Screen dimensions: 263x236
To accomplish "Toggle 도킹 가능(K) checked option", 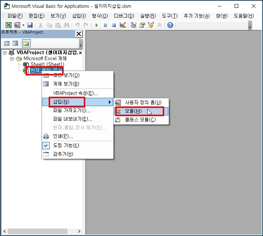I will coord(78,146).
